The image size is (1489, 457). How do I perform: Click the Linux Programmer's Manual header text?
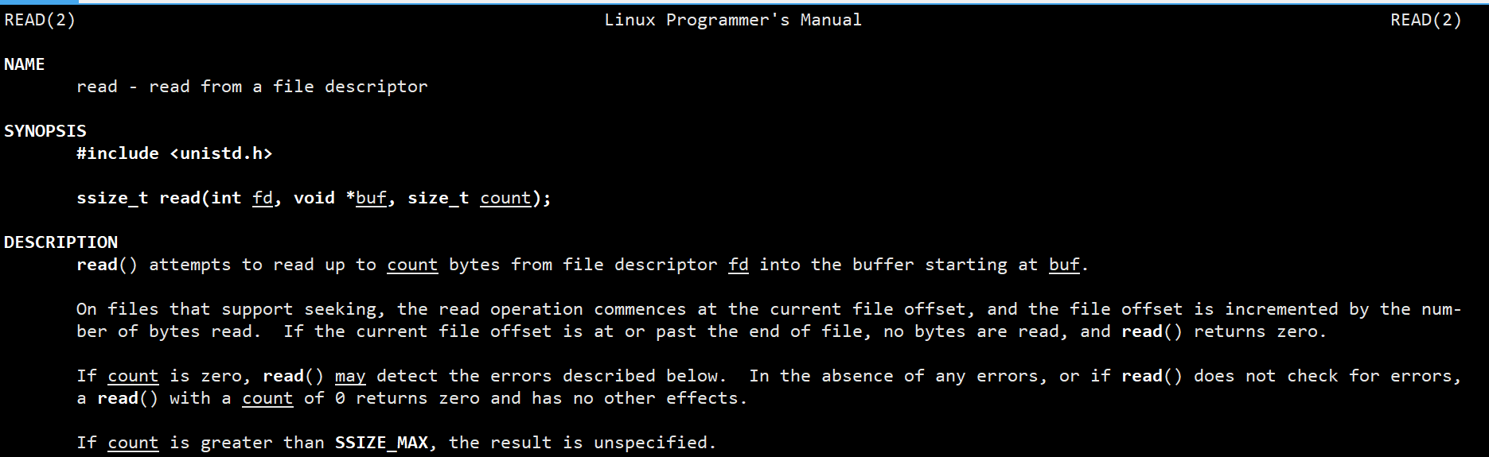[733, 20]
